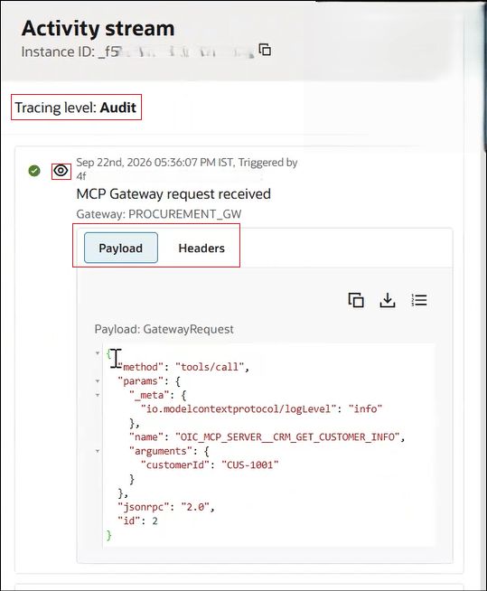Click the Payload: GatewayRequest label
The image size is (487, 591).
tap(164, 329)
